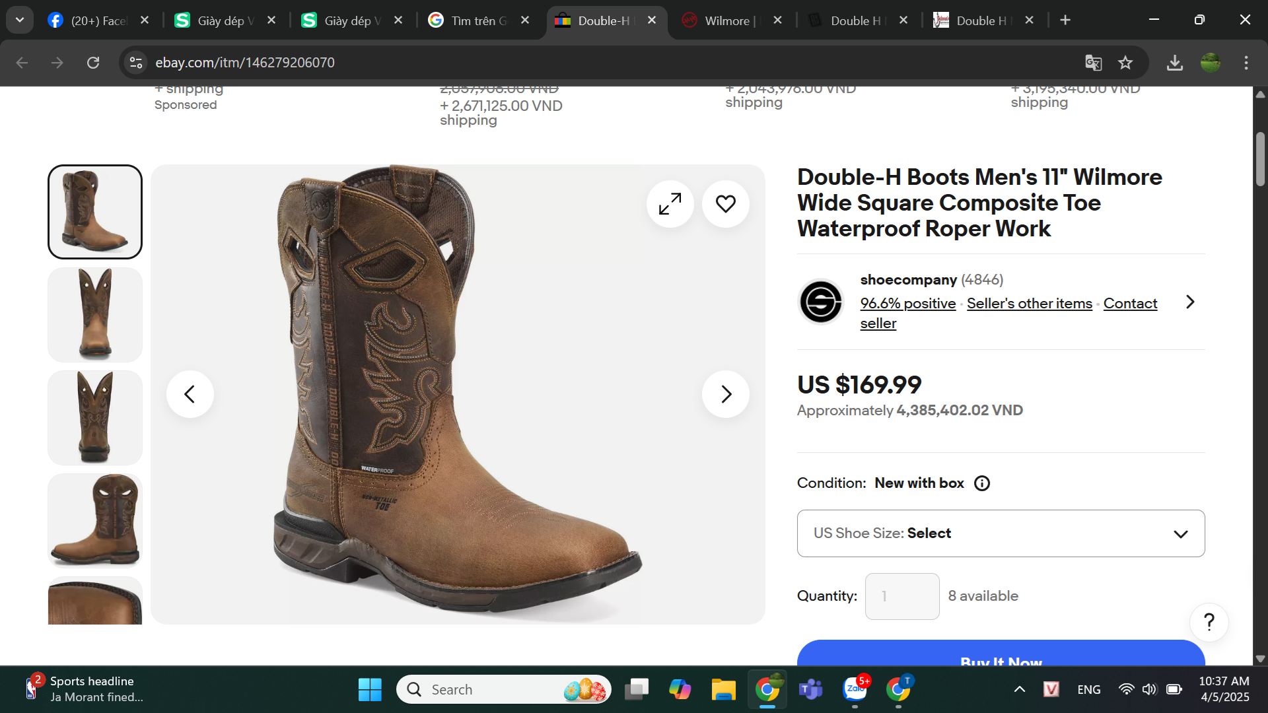Open Chrome downloads icon
The image size is (1268, 713).
coord(1174,63)
